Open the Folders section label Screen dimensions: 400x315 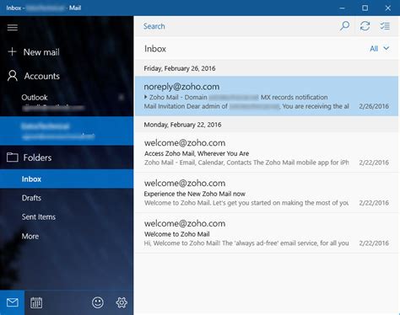pyautogui.click(x=37, y=157)
